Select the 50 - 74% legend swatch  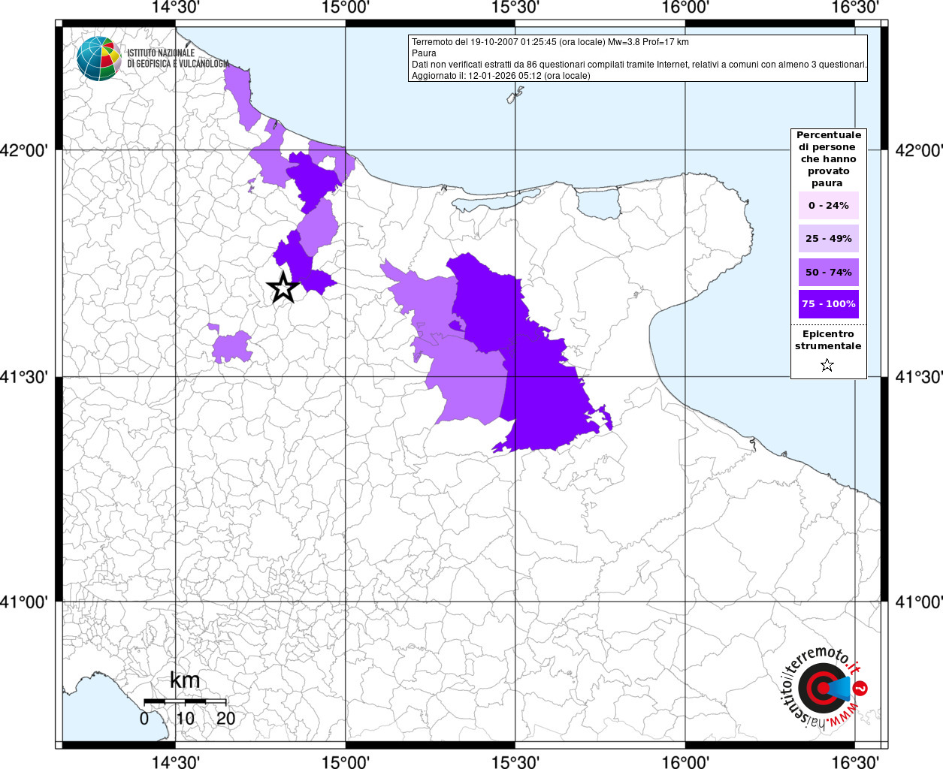point(828,272)
